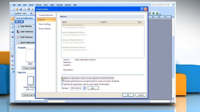Image resolution: width=200 pixels, height=112 pixels.
Task: Click the line style icon in Publisher toolbar
Action: (150, 13)
